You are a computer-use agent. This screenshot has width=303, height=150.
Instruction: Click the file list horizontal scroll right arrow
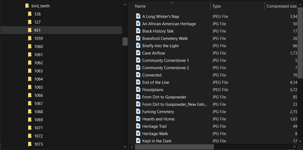pyautogui.click(x=294, y=147)
